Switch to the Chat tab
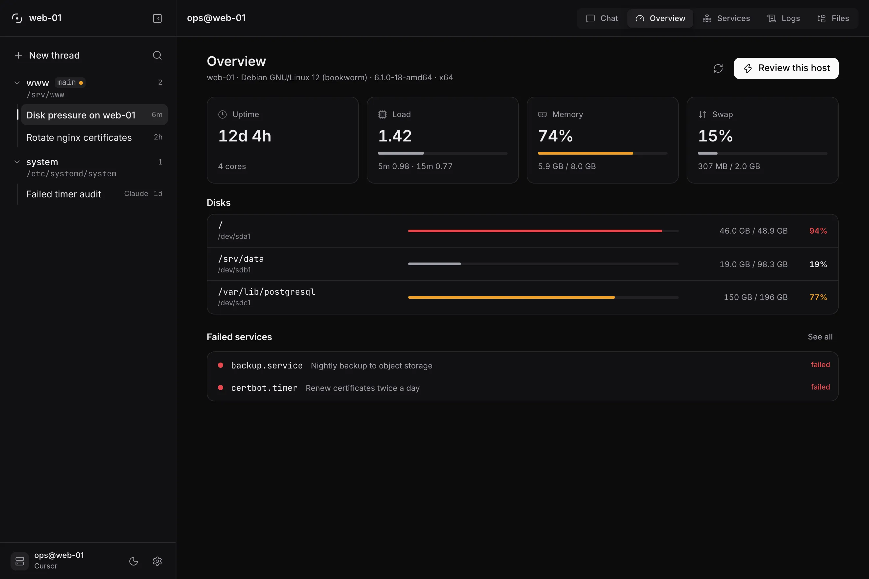The width and height of the screenshot is (869, 579). coord(602,18)
